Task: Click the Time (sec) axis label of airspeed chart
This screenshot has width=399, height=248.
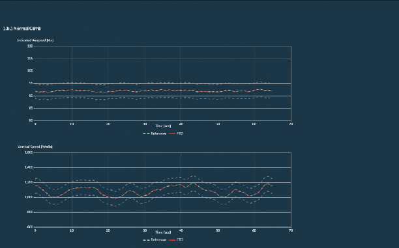Action: 163,126
